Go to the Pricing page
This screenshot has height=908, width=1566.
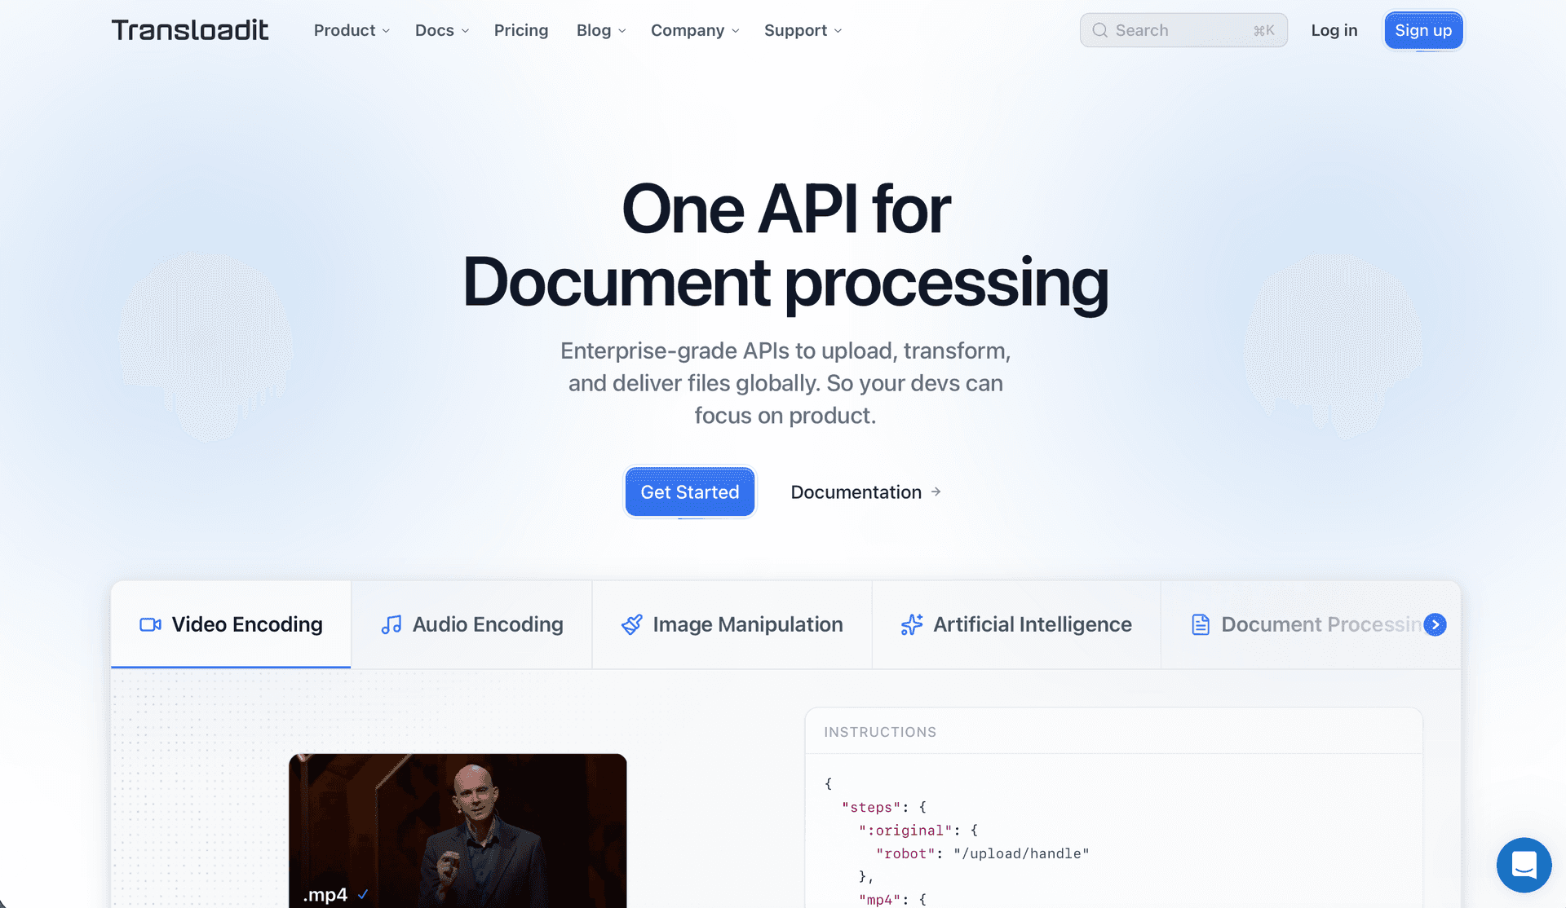(x=520, y=30)
